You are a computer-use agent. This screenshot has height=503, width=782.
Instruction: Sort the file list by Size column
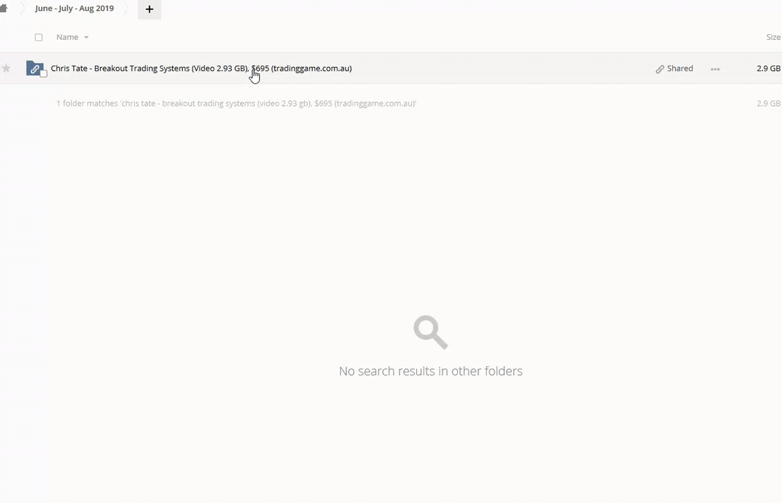(x=773, y=37)
